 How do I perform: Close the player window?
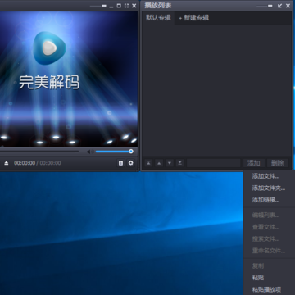tap(134, 6)
